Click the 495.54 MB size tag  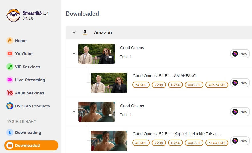217,85
